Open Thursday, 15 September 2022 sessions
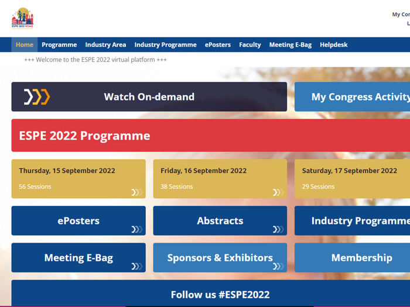 (78, 179)
